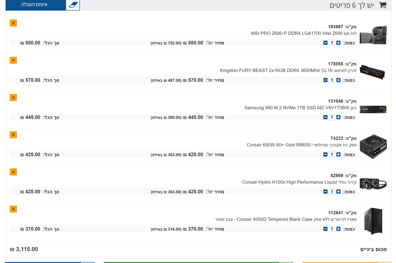This screenshot has width=396, height=263.
Task: Click the shopping cart icon in header
Action: click(x=383, y=5)
